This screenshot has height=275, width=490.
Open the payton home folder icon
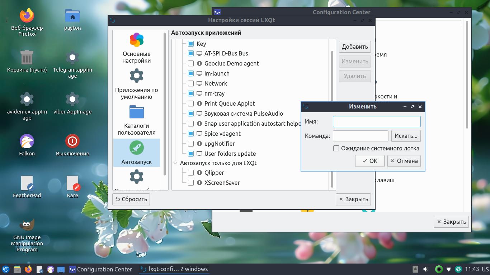[72, 16]
